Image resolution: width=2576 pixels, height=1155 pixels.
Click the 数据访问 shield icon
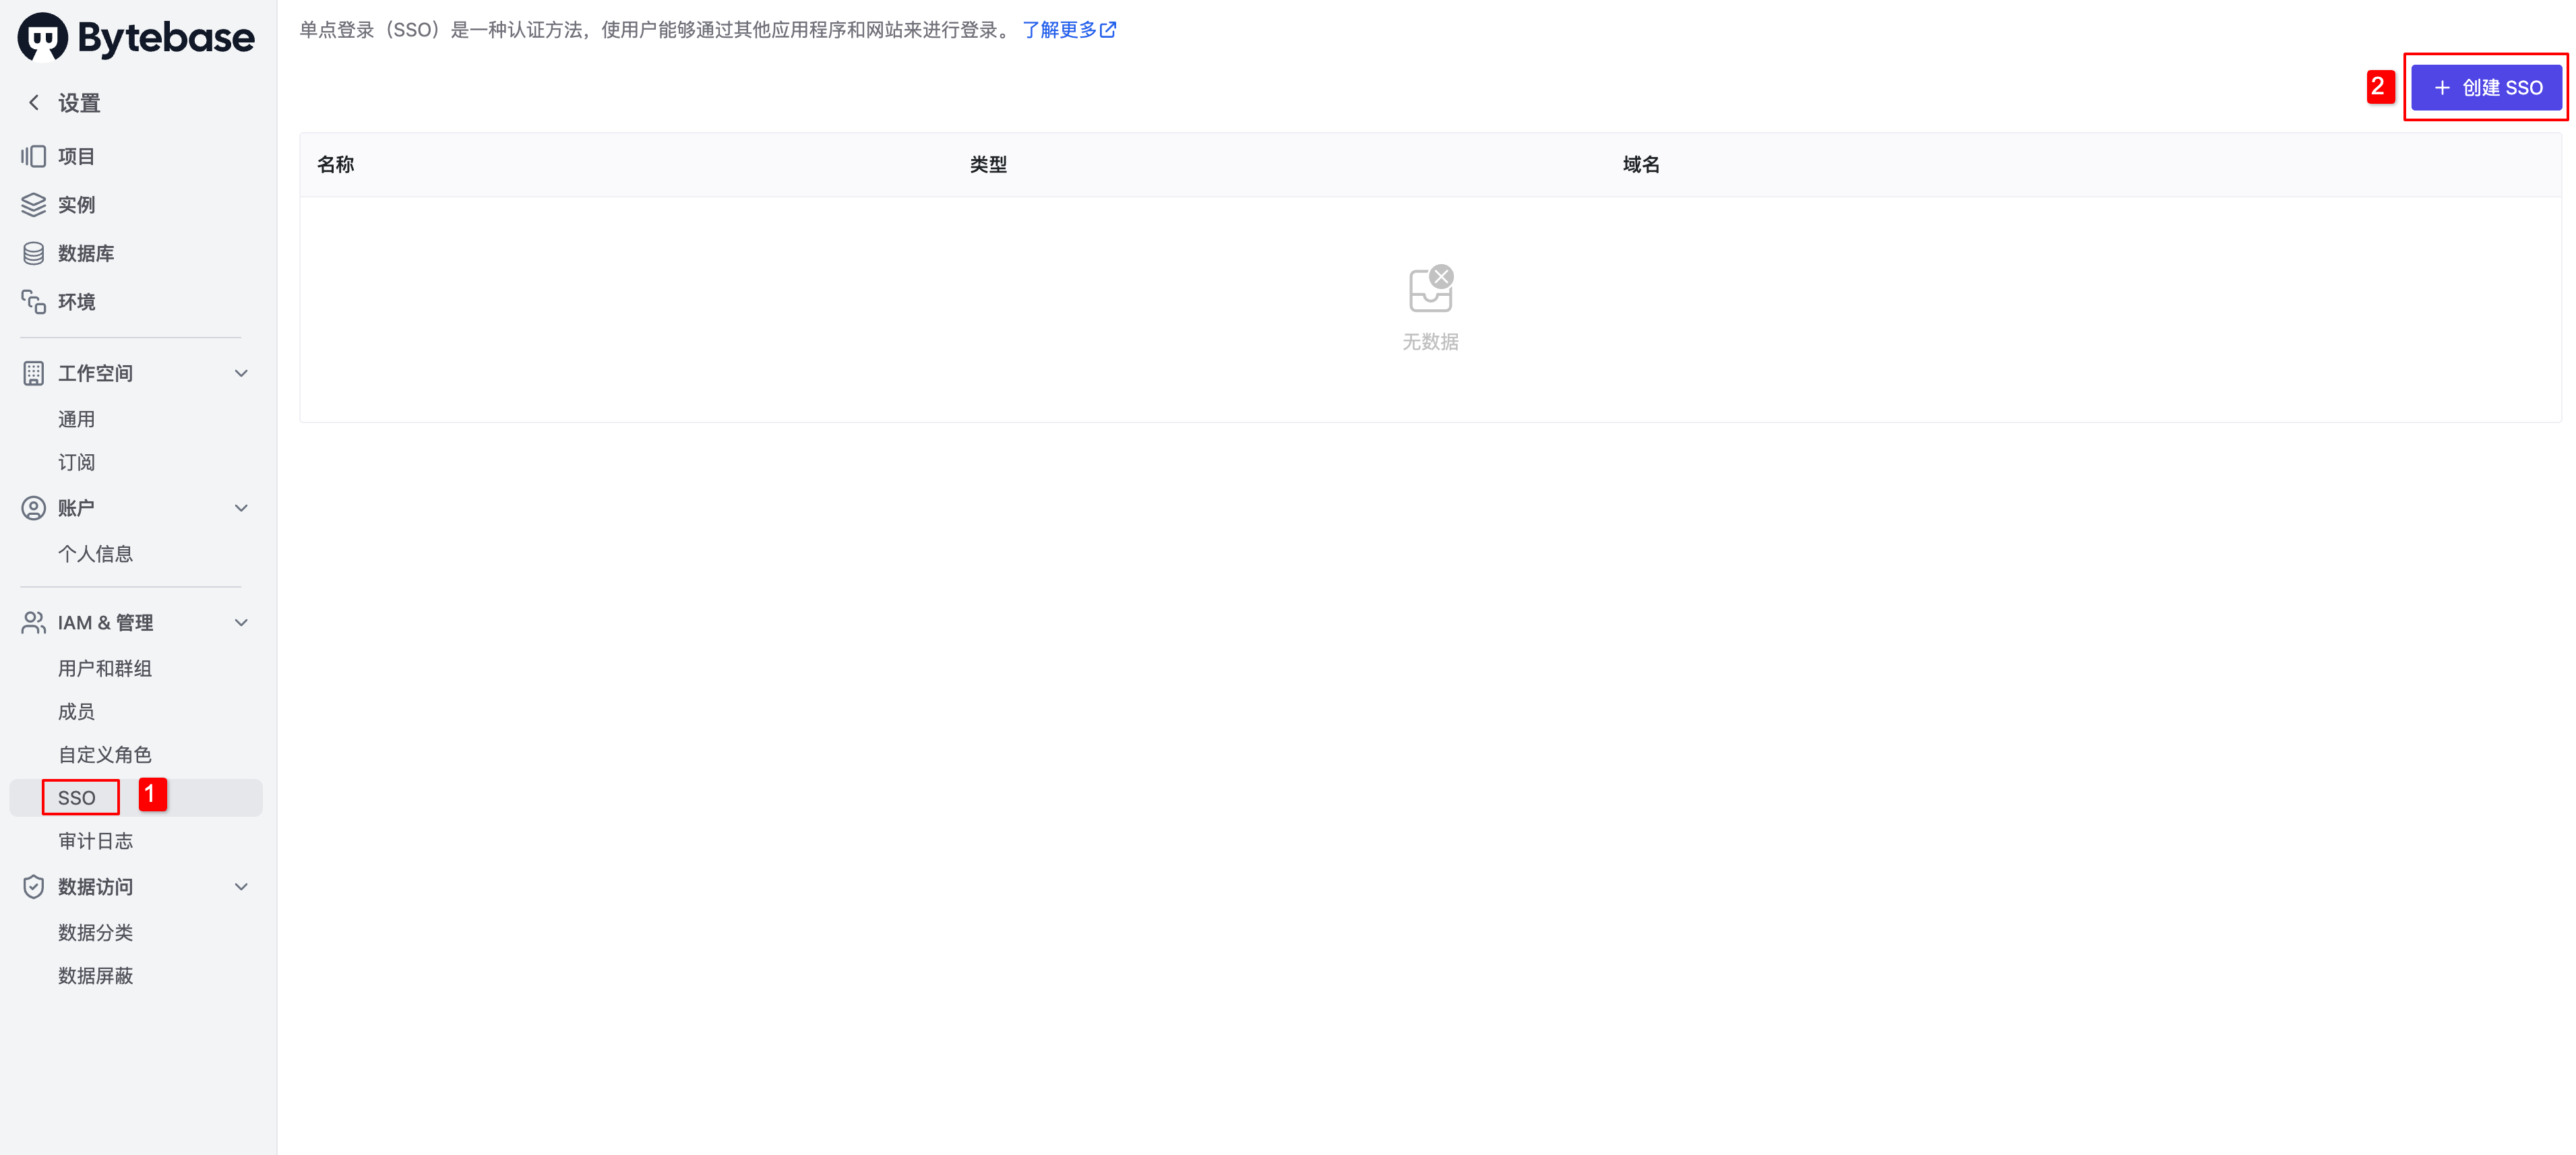[x=33, y=886]
